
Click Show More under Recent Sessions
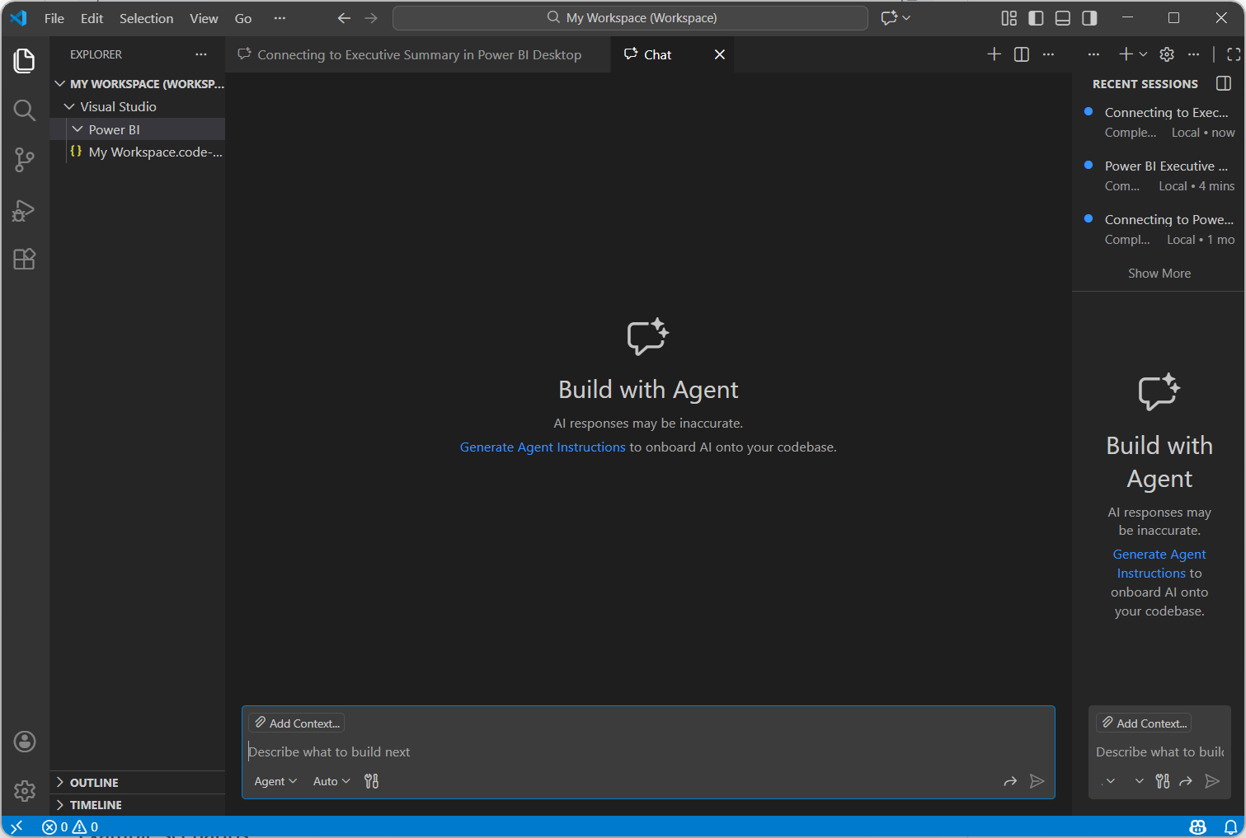(x=1159, y=274)
